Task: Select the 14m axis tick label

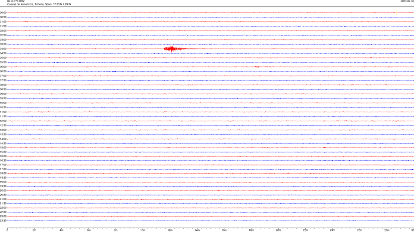Action: (x=197, y=230)
